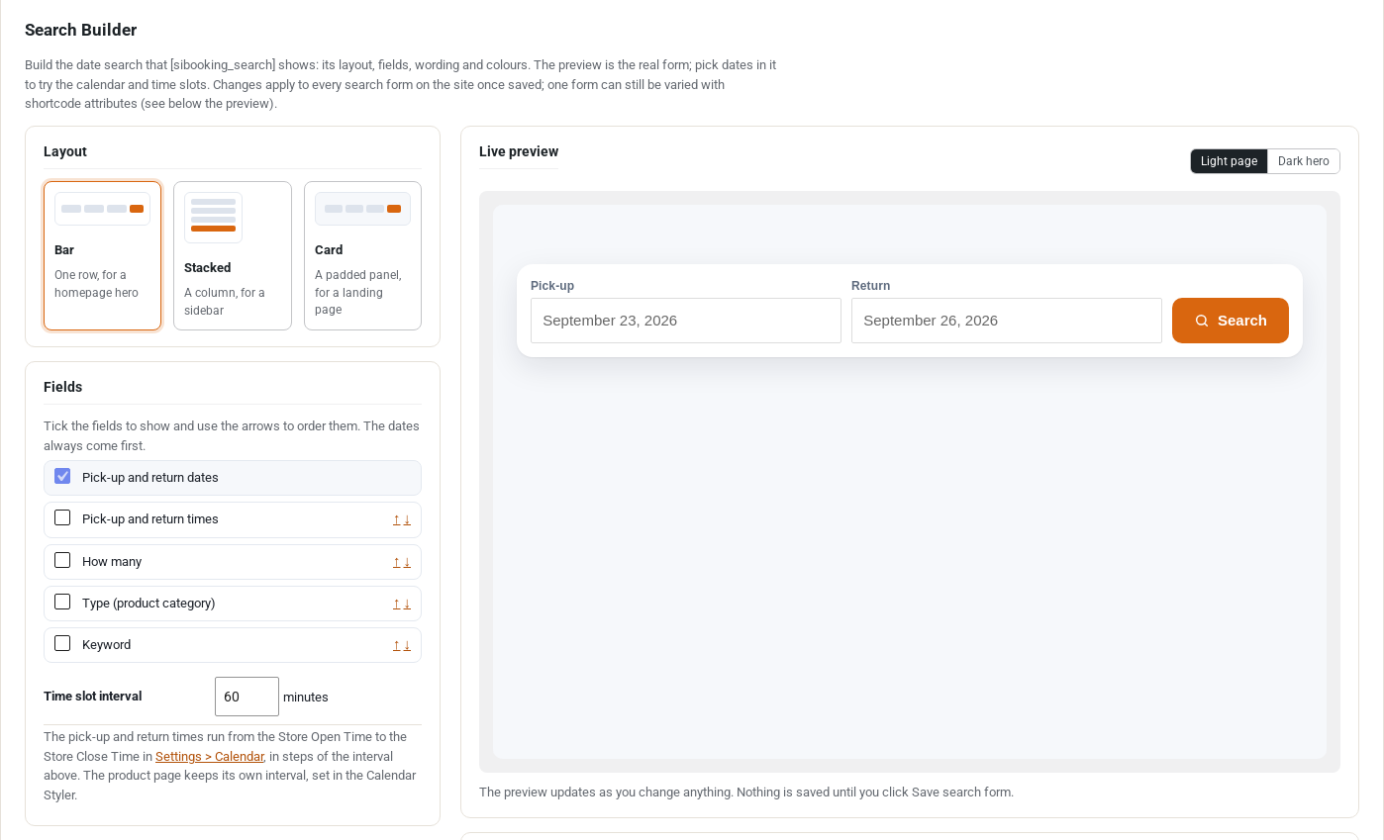Screen dimensions: 1384x840
Task: Switch preview to Dark hero
Action: point(1304,161)
